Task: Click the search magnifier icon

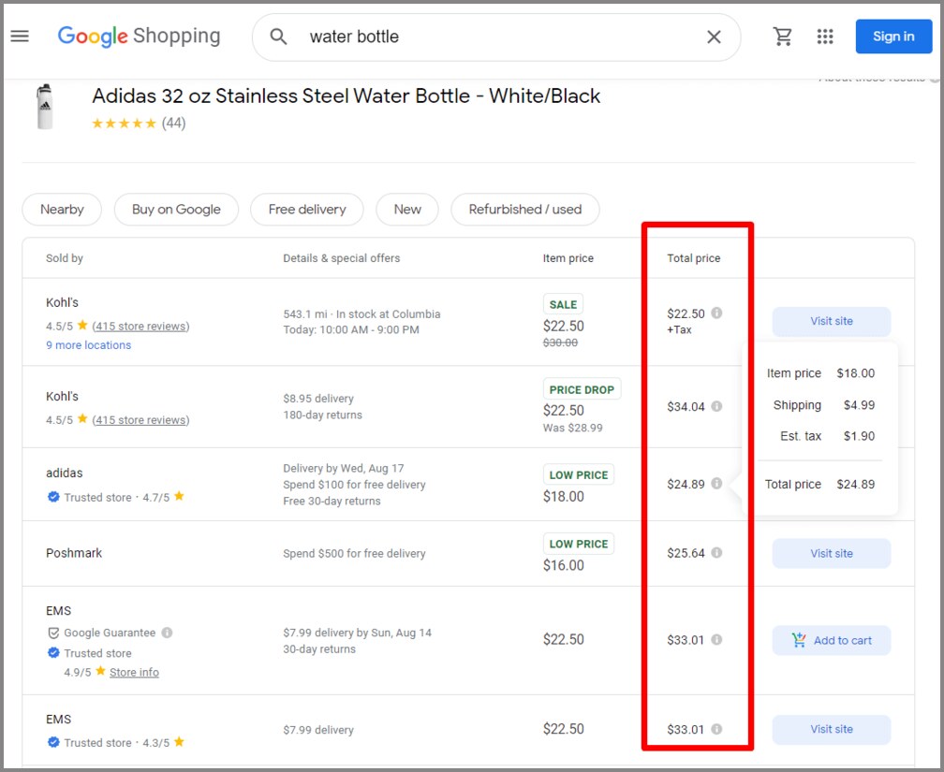Action: pyautogui.click(x=278, y=36)
